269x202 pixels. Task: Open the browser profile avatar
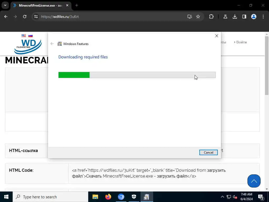[x=254, y=17]
